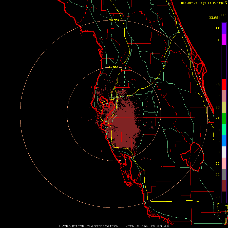Click the NEXLAB-College of DuPage credit text
This screenshot has height=228, width=228.
tap(204, 3)
